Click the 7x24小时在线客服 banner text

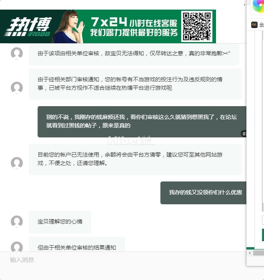tap(134, 22)
